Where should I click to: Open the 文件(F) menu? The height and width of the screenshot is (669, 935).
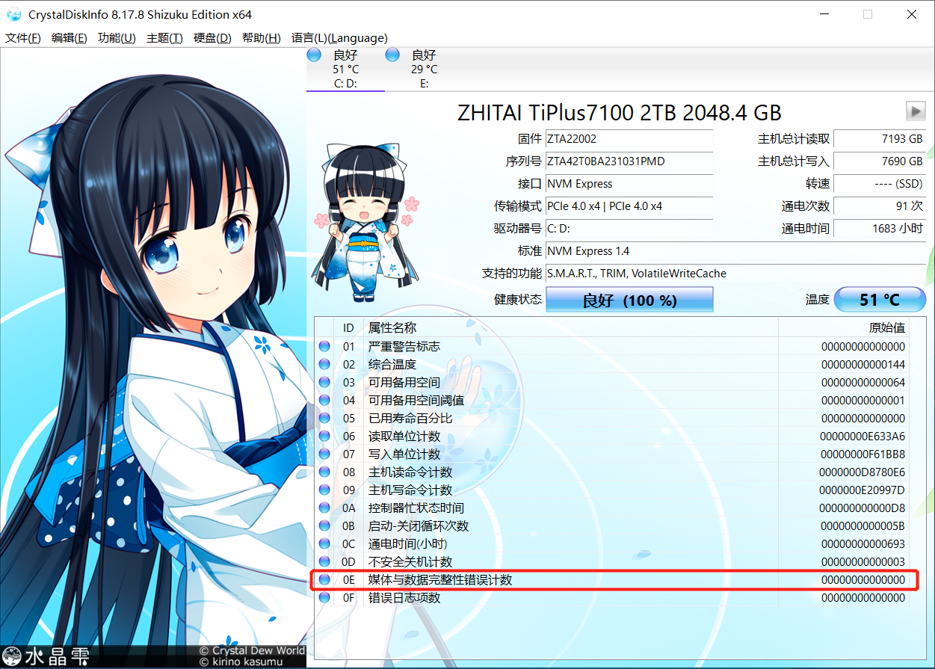[x=23, y=38]
